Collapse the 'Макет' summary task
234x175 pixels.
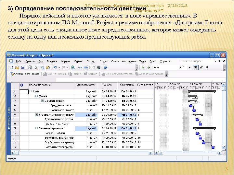(x=36, y=96)
